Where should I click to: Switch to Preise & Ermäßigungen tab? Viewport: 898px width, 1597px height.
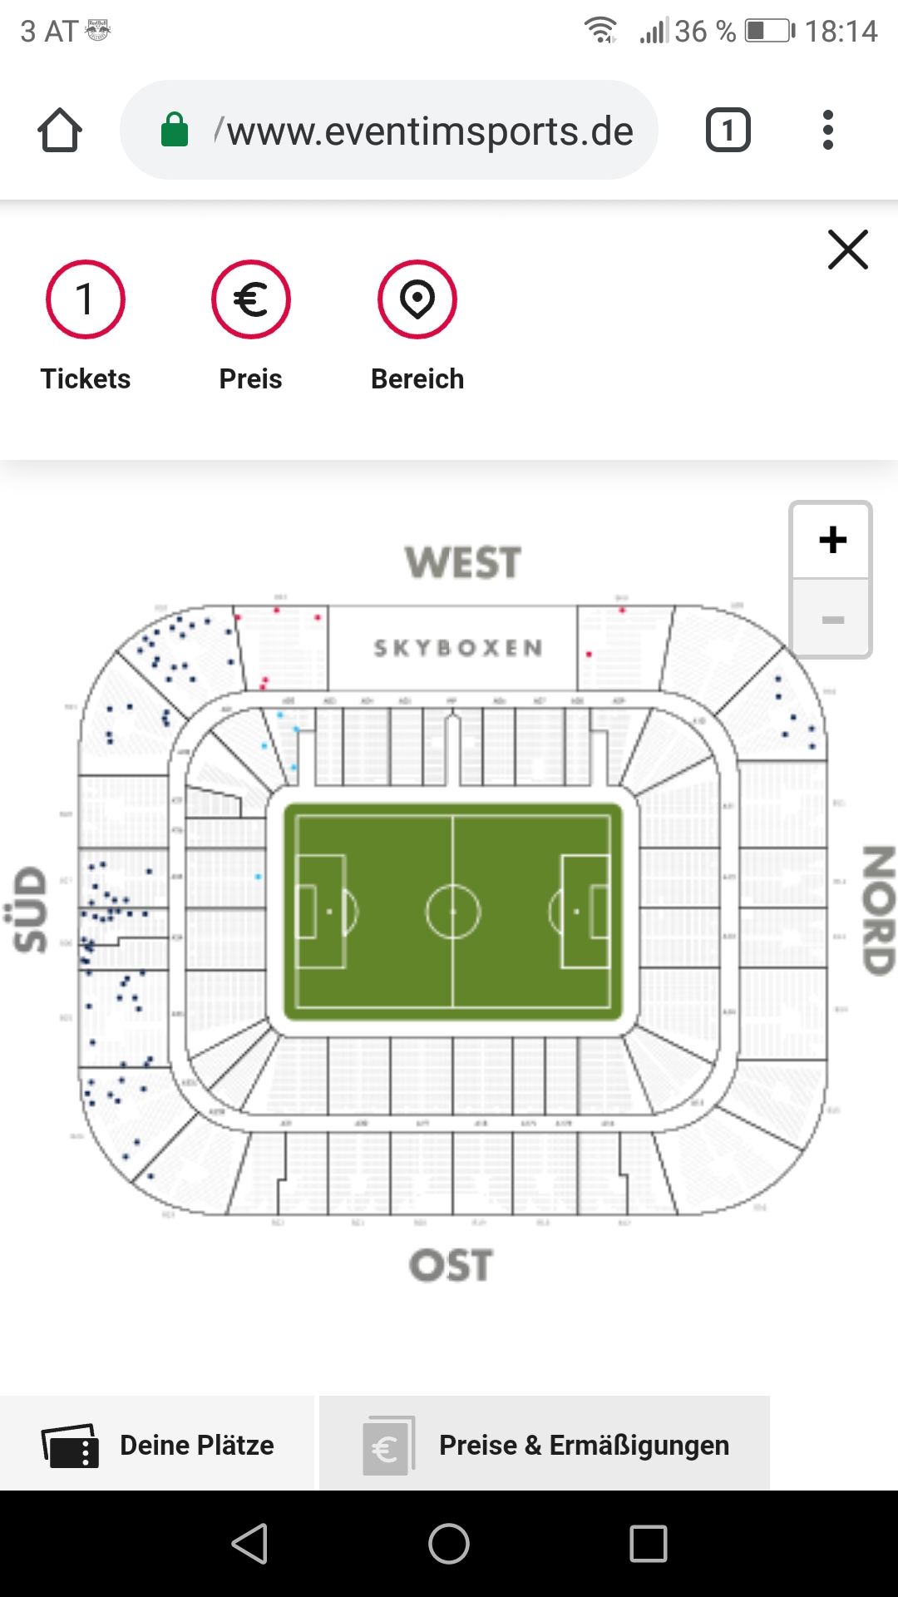click(545, 1445)
